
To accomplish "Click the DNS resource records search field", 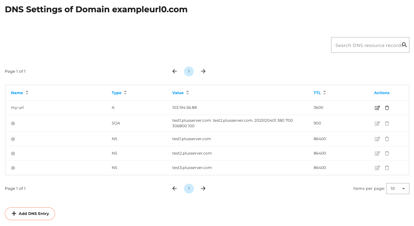I will pos(365,45).
